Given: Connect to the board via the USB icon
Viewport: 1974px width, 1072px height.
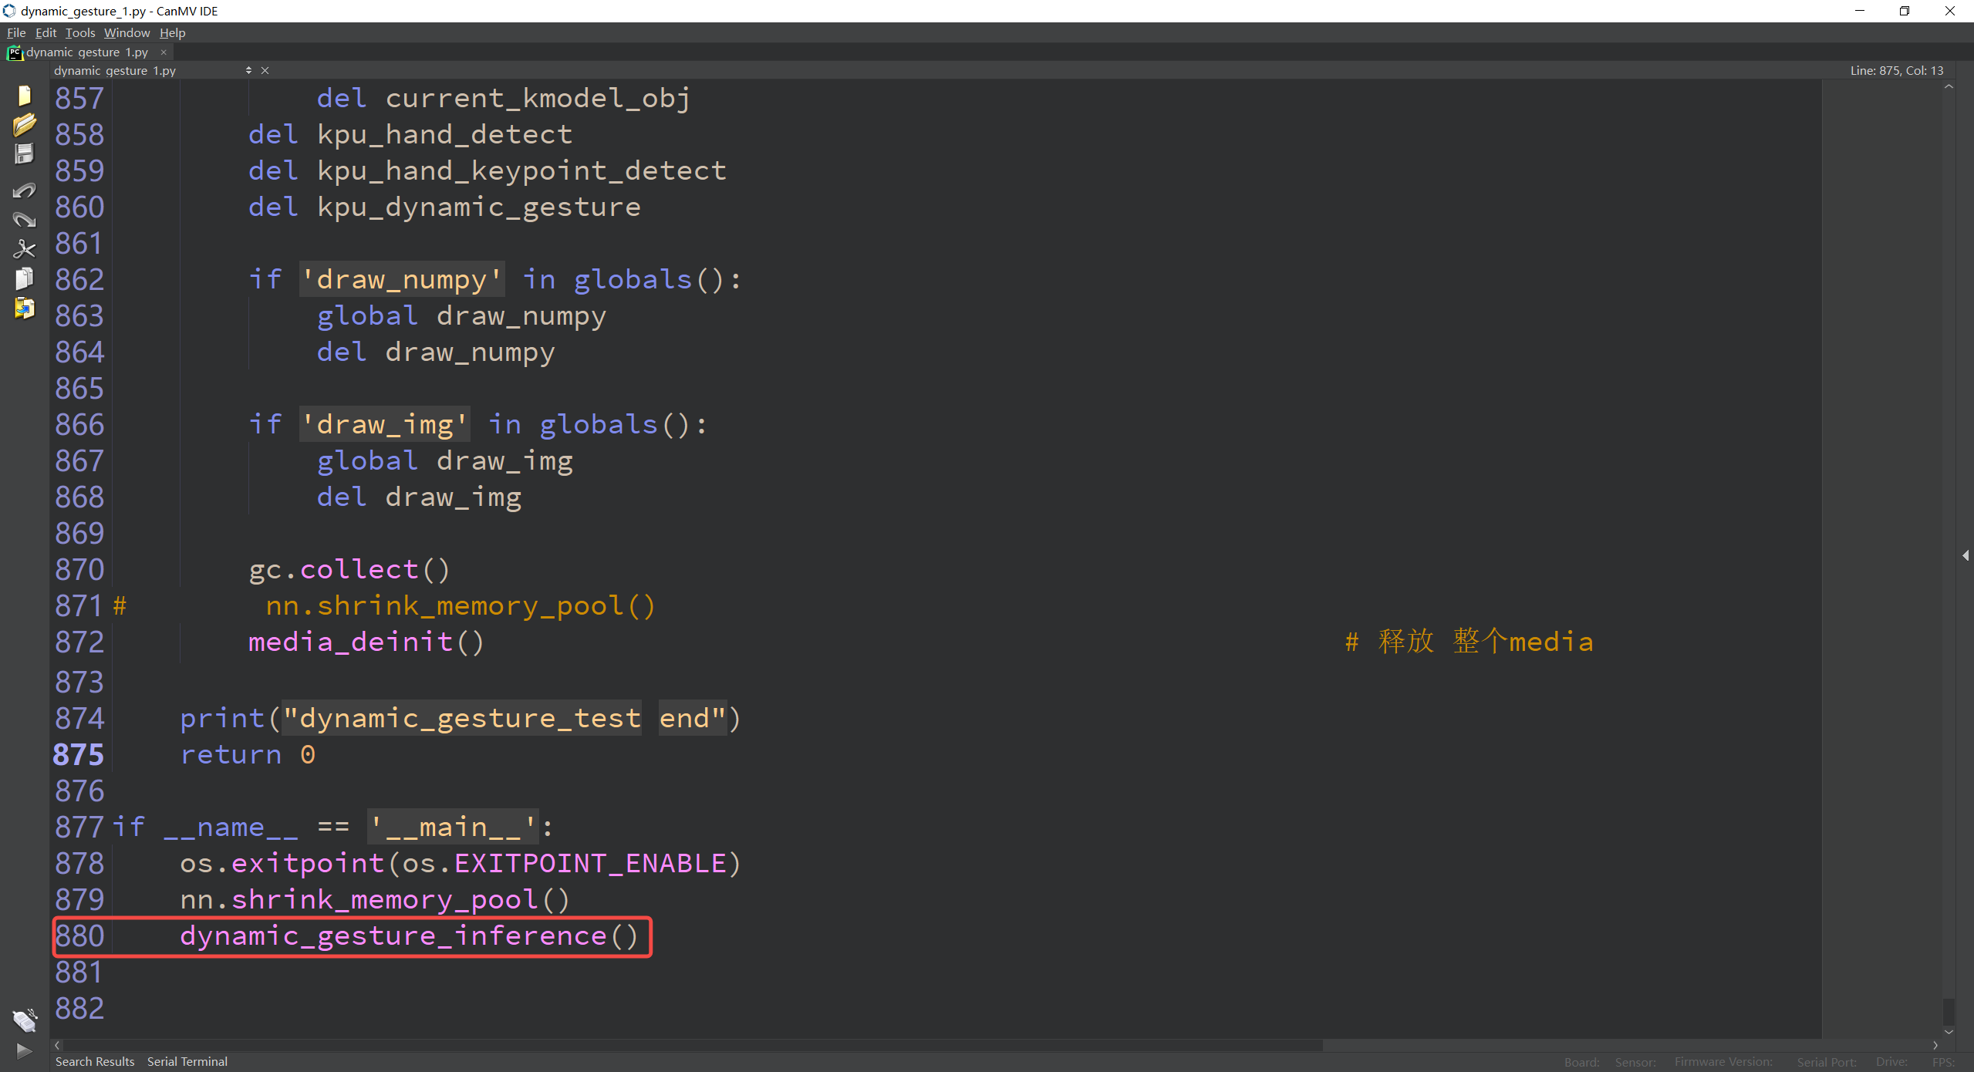Looking at the screenshot, I should (24, 1020).
